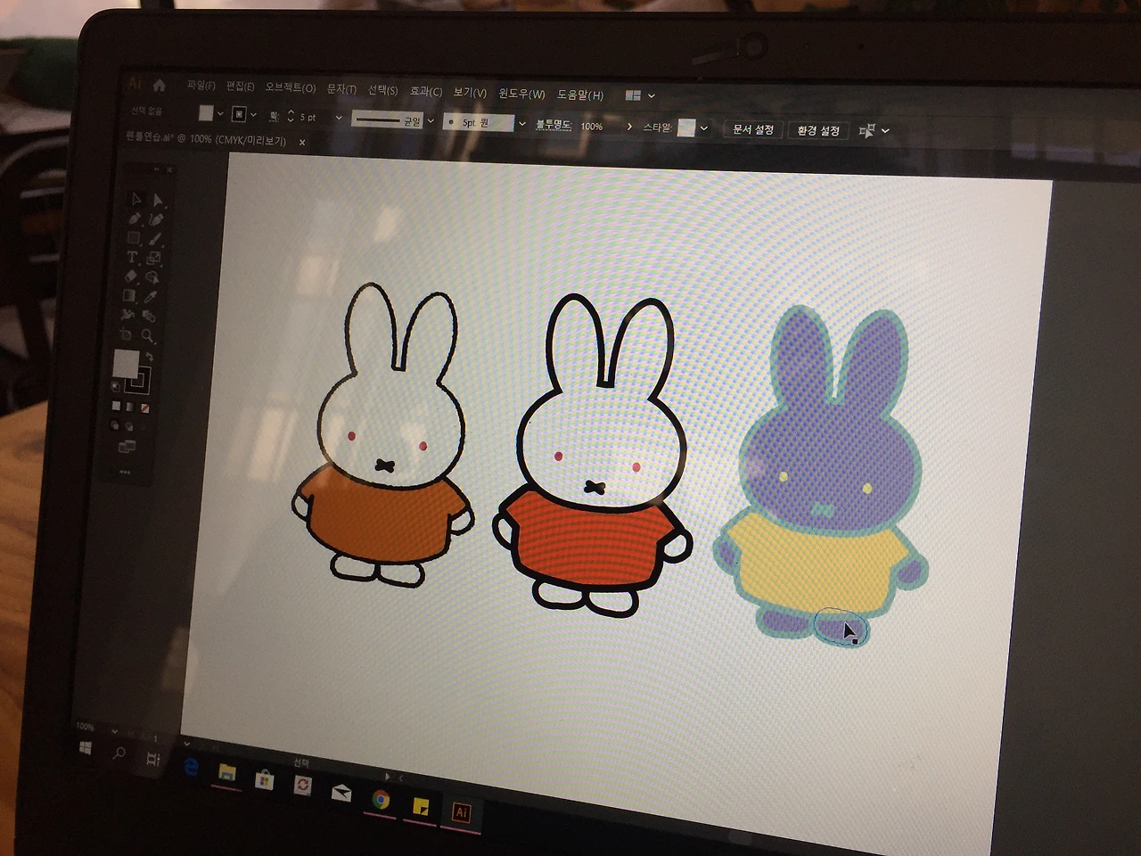Open the 오브젝트(O) menu
The height and width of the screenshot is (856, 1141).
pos(291,88)
